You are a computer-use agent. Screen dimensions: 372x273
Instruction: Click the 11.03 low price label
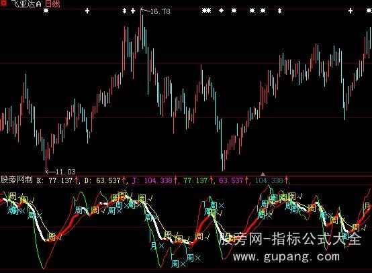[x=66, y=171]
